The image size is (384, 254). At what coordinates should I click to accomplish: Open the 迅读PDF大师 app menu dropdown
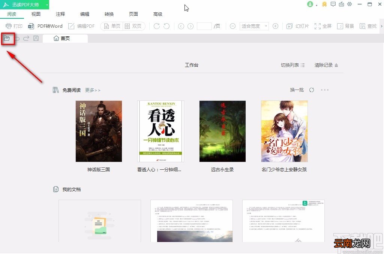(47, 4)
